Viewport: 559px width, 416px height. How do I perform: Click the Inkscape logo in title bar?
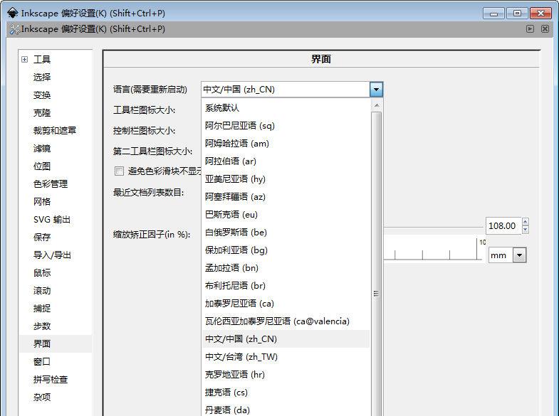tap(13, 14)
